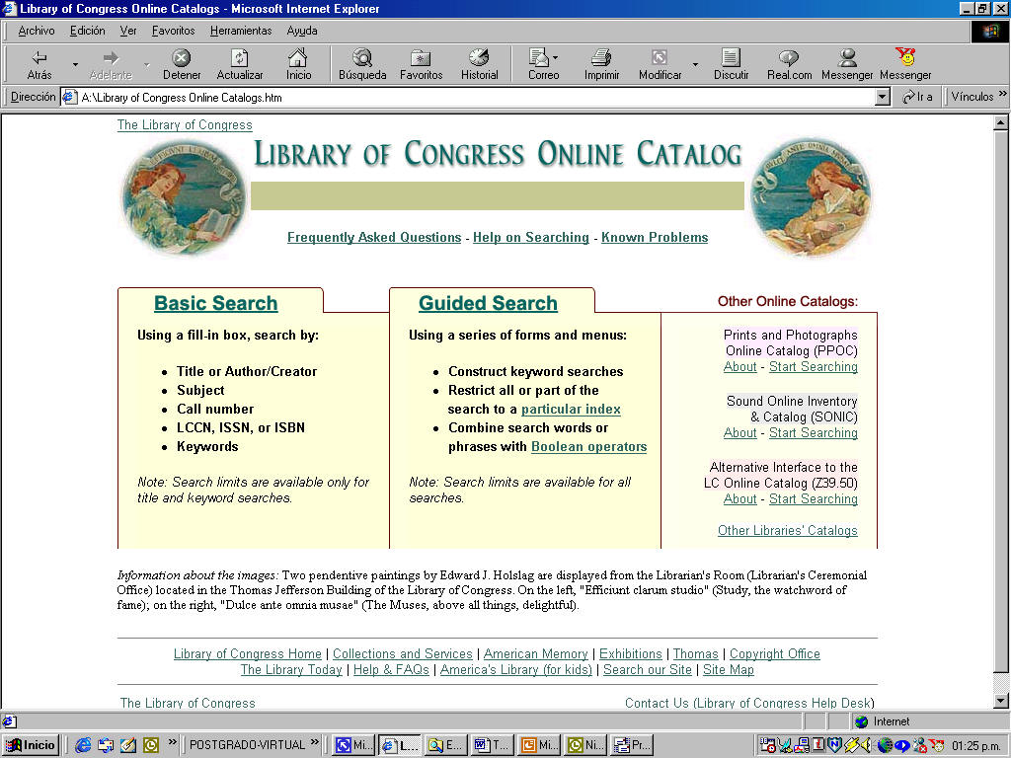This screenshot has width=1011, height=758.
Task: Follow the 'particular index' link
Action: coord(571,410)
